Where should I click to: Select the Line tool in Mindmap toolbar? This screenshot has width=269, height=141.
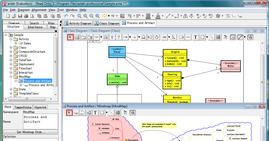point(111,113)
